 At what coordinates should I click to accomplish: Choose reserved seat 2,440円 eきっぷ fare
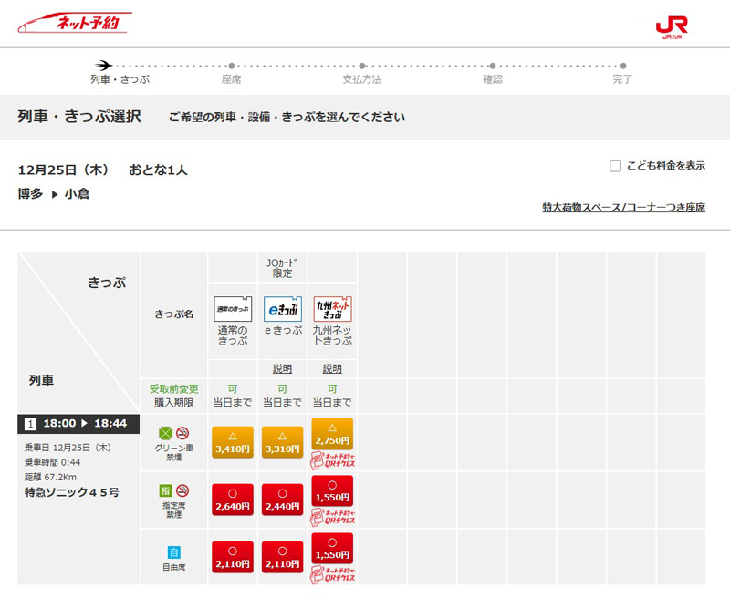[x=282, y=500]
